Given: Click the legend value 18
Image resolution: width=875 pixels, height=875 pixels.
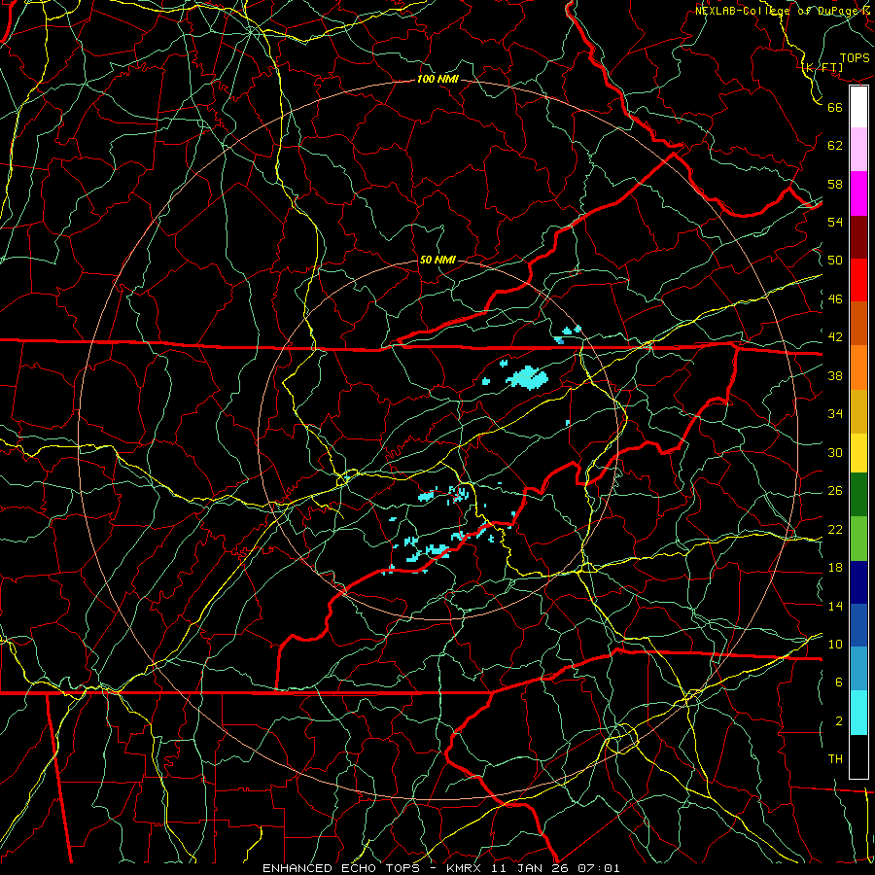Looking at the screenshot, I should [835, 568].
